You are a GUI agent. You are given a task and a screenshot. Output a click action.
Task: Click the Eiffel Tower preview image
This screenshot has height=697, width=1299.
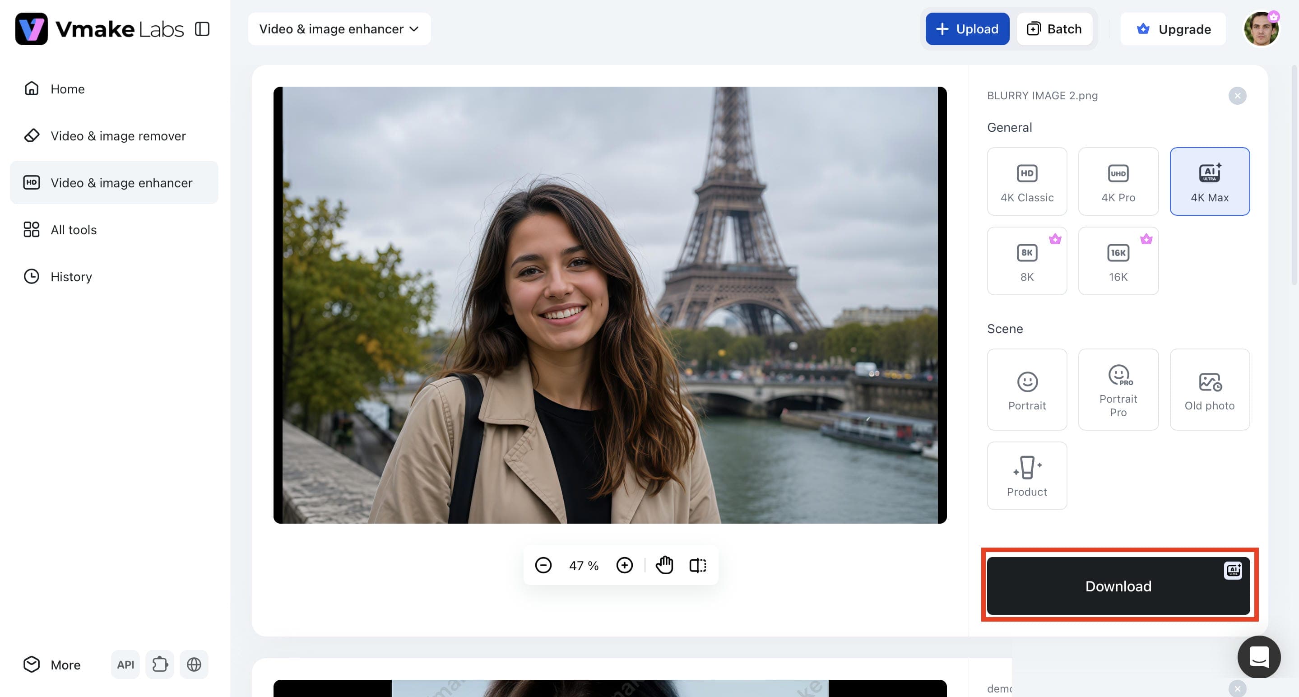[x=610, y=305]
